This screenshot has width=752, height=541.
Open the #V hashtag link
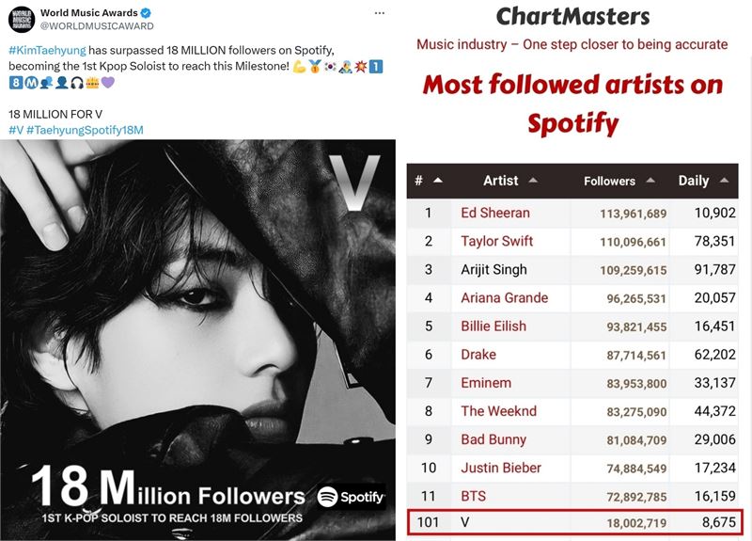point(16,130)
